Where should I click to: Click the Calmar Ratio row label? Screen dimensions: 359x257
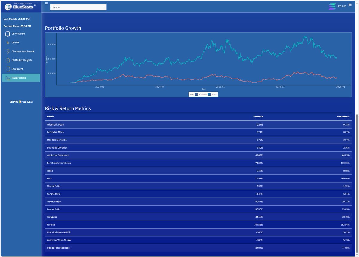click(54, 209)
